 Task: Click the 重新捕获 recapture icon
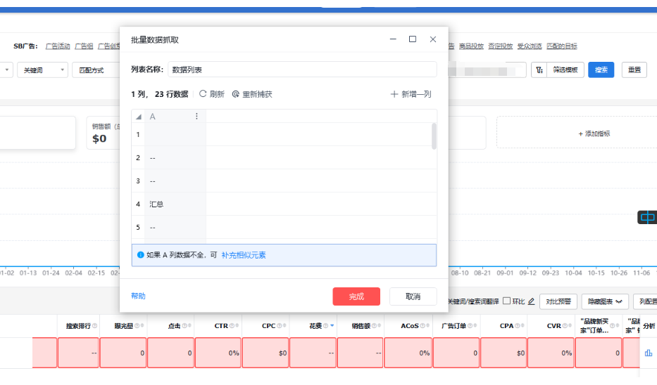[236, 94]
